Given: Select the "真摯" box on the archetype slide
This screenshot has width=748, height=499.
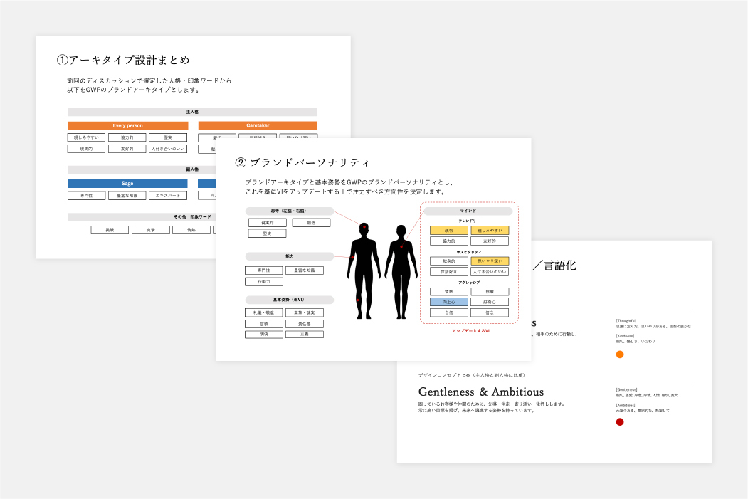Looking at the screenshot, I should pos(151,230).
